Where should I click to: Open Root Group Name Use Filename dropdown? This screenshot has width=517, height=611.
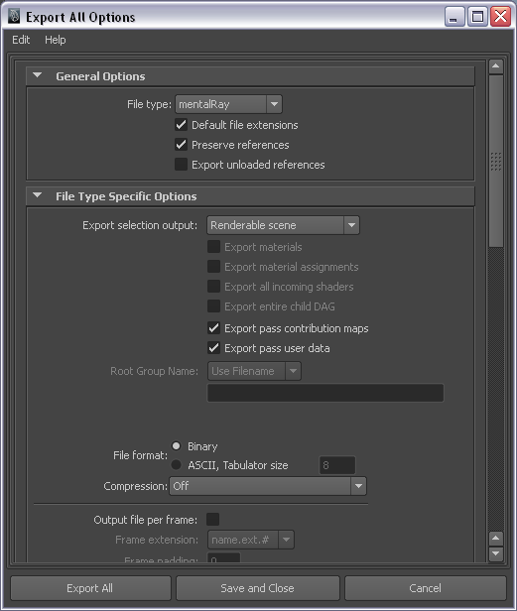pyautogui.click(x=254, y=371)
